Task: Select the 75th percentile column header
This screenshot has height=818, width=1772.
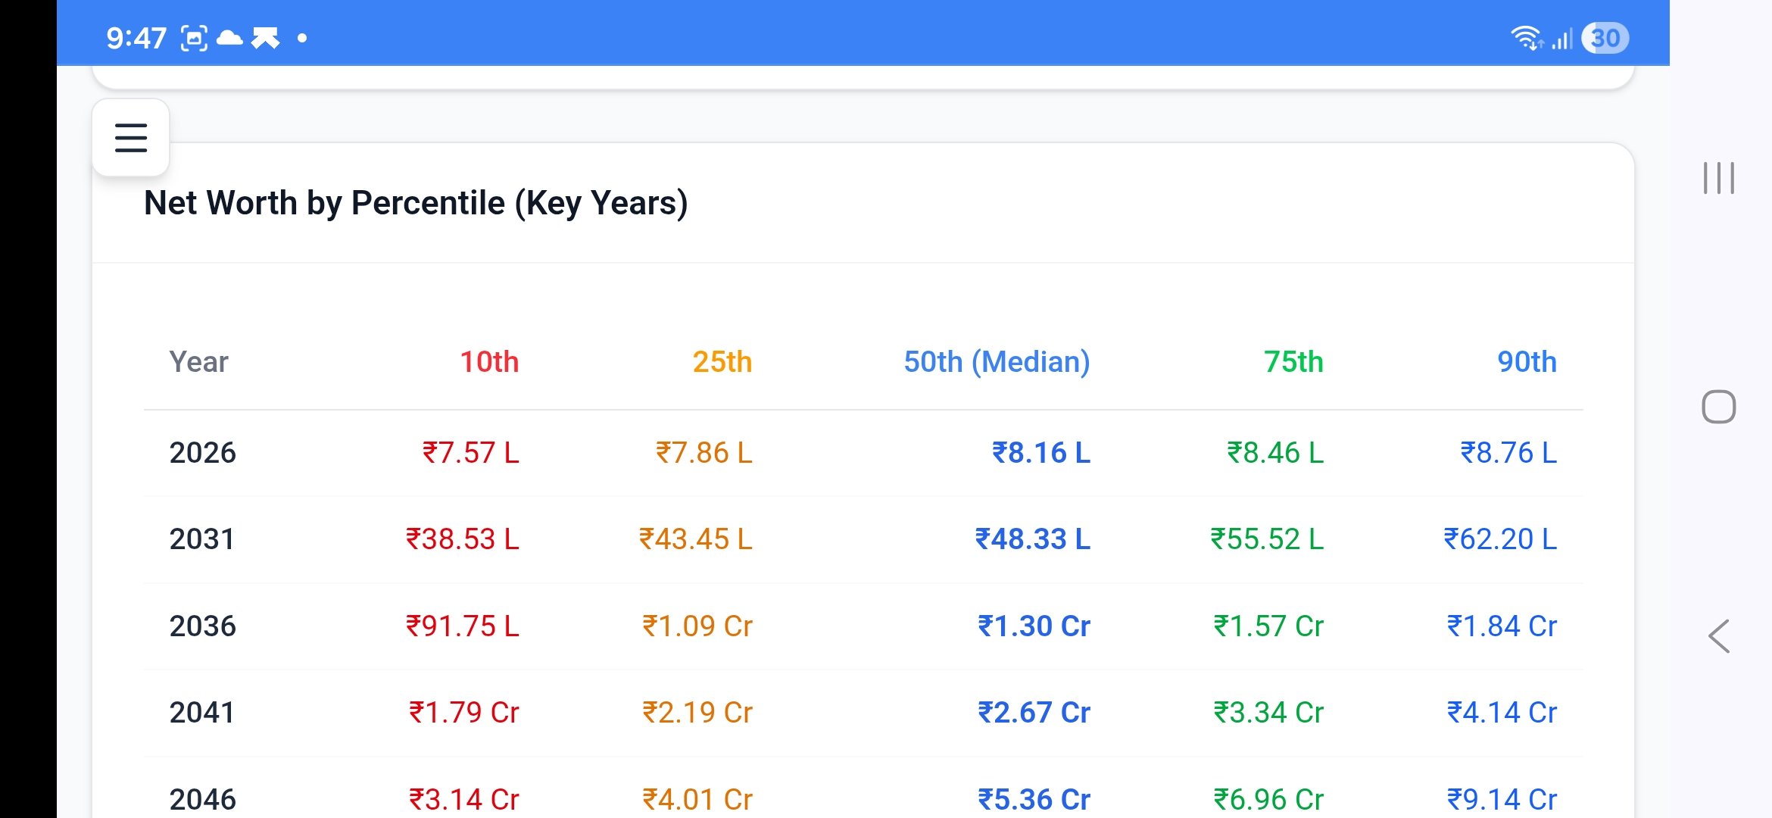Action: (1293, 362)
